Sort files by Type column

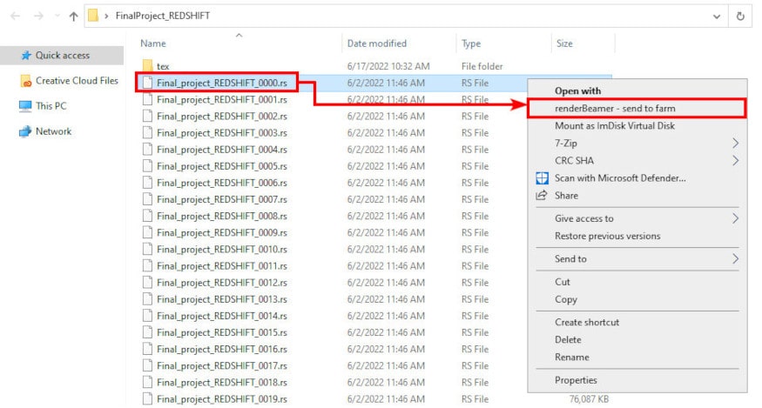471,43
